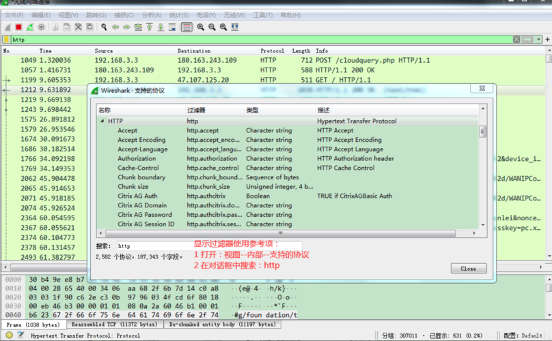Open the 捕获(C) menu
The width and height of the screenshot is (552, 341).
coord(124,15)
